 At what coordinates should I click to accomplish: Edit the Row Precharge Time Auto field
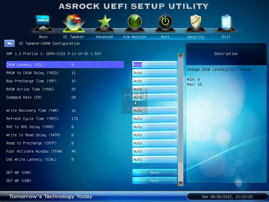pos(155,81)
